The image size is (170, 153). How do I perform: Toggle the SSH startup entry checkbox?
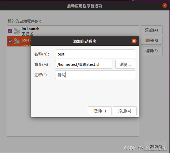[10, 41]
